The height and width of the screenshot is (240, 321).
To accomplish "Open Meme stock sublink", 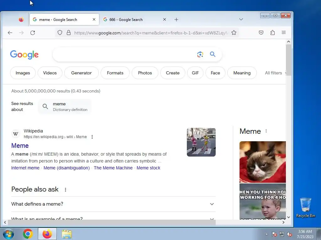I will coord(148,168).
